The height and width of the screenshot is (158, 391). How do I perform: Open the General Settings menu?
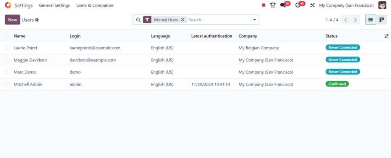tap(54, 5)
